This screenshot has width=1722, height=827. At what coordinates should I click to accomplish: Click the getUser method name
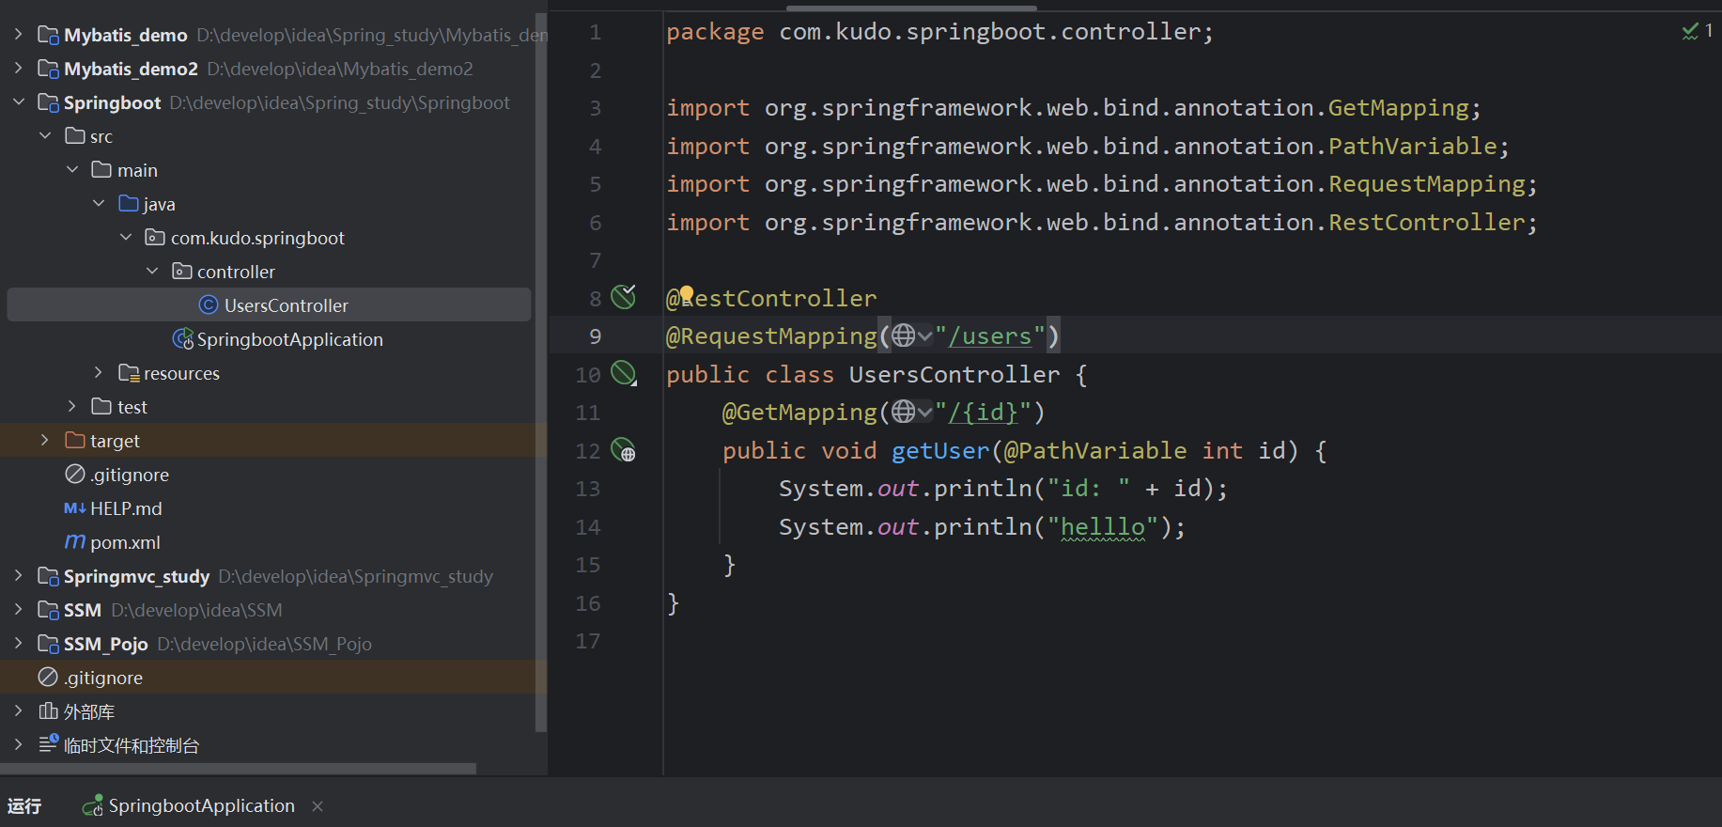coord(940,451)
